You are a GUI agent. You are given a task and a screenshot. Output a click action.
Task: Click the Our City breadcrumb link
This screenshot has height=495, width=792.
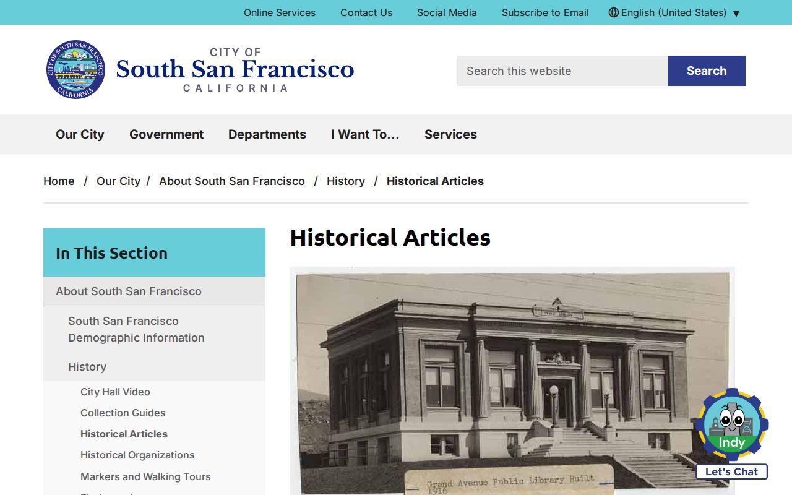pyautogui.click(x=118, y=181)
